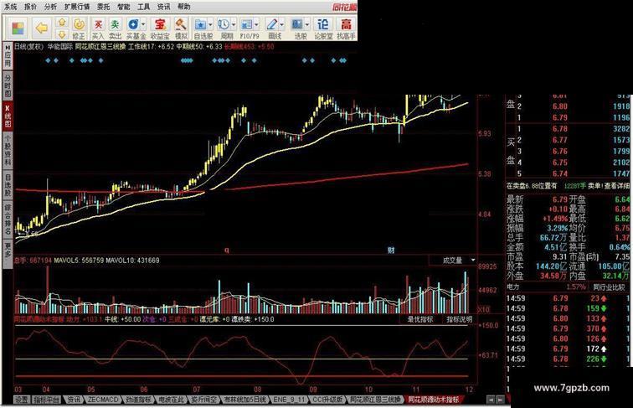Open the 智能 menu
Screen dimensions: 633x408
pyautogui.click(x=124, y=7)
